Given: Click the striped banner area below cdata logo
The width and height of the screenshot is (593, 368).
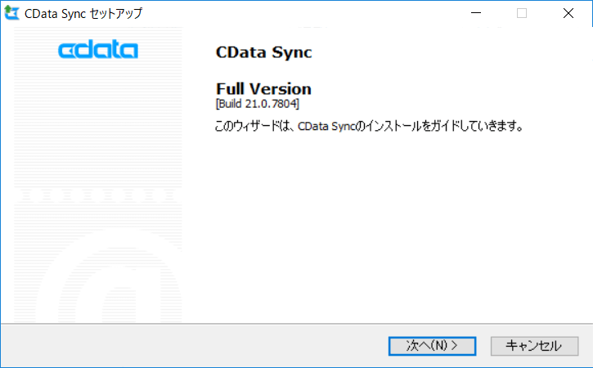Looking at the screenshot, I should (x=98, y=123).
